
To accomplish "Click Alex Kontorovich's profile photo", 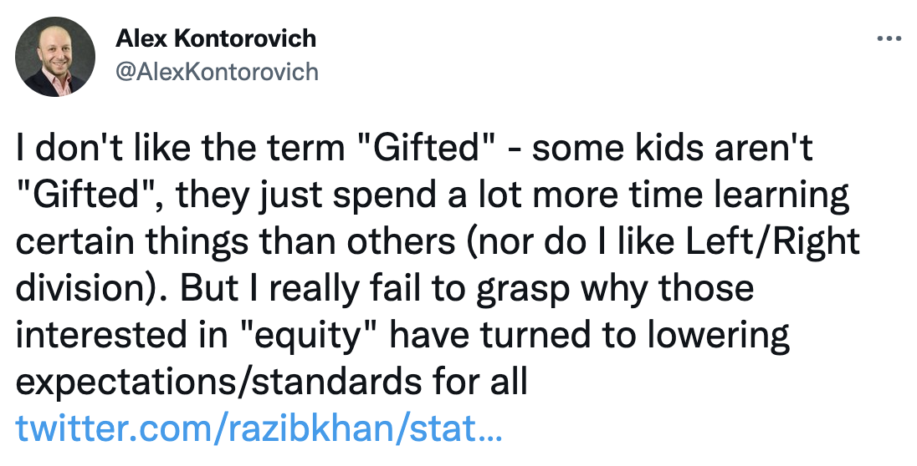I will coord(54,55).
